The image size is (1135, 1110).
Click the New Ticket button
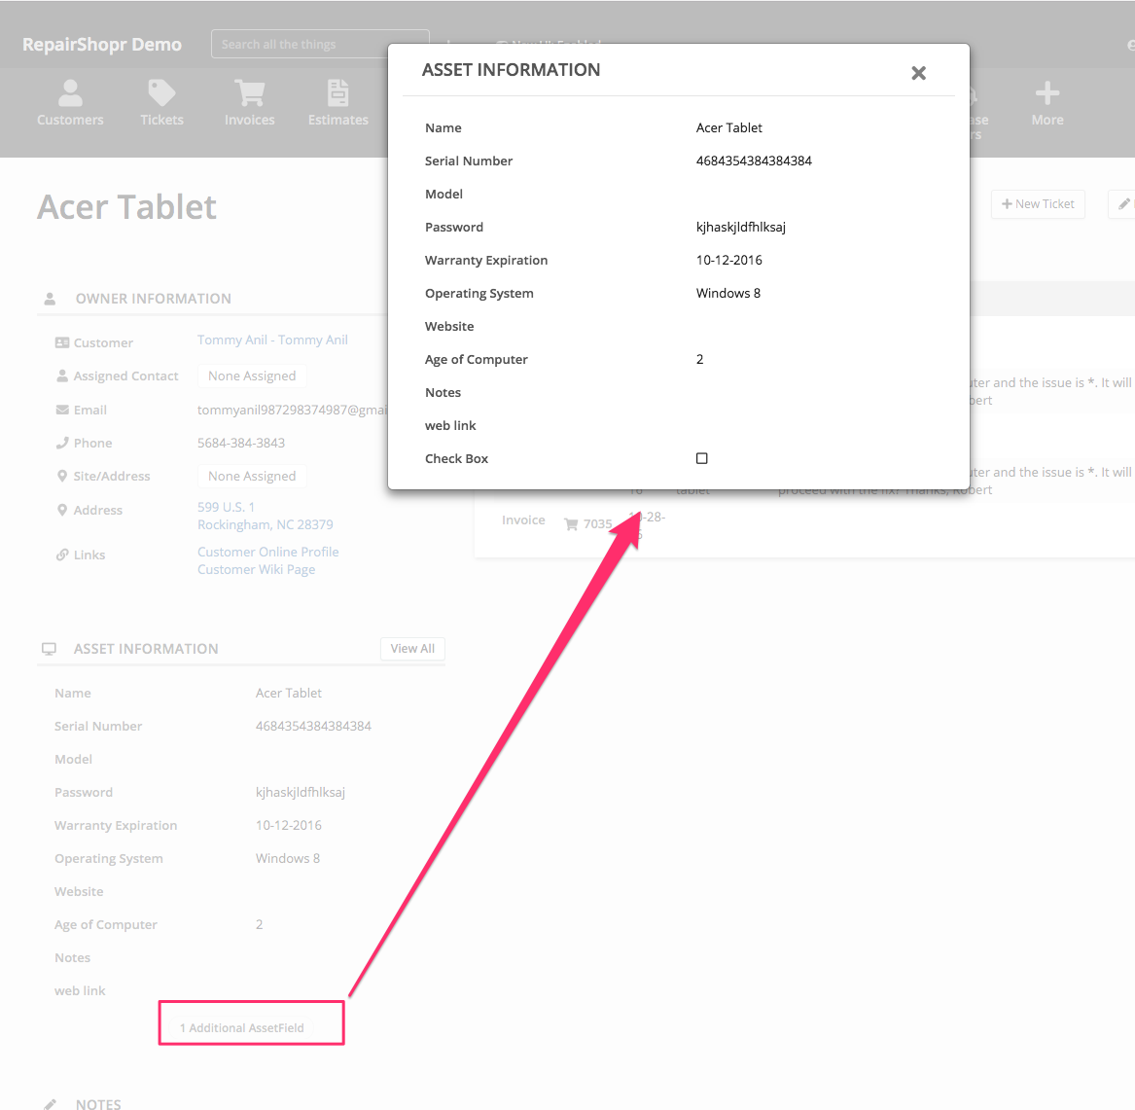pyautogui.click(x=1038, y=204)
